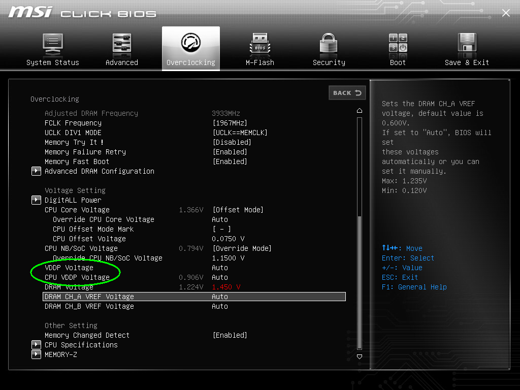The image size is (520, 390).
Task: Change UCLK DIV1 MODE [UCLK==MEMCLK] option
Action: click(x=240, y=133)
